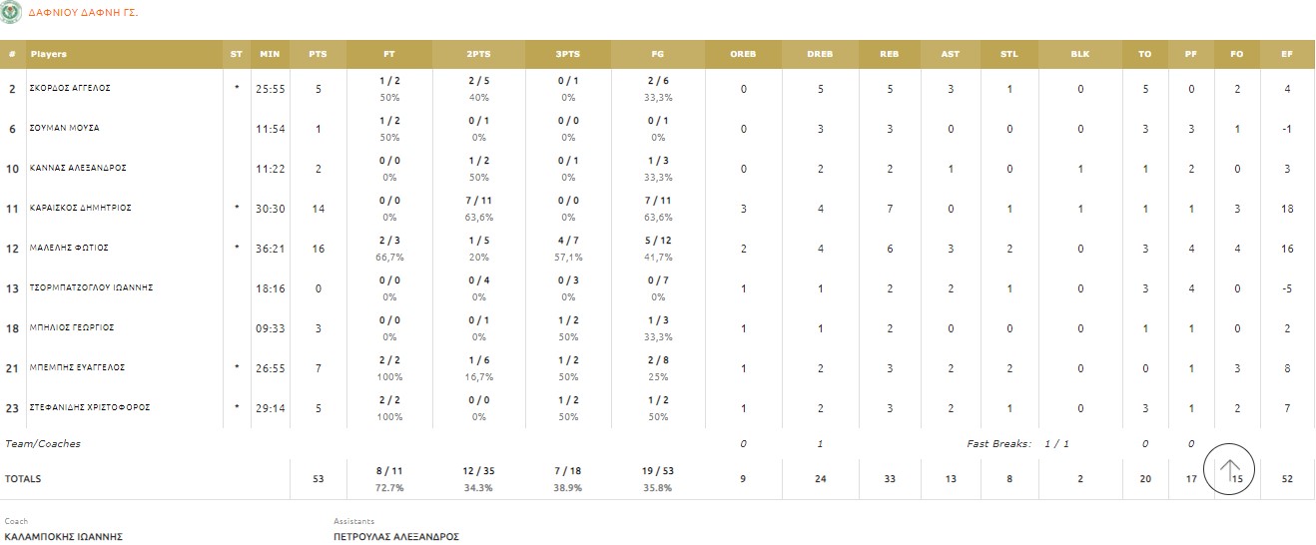Click the BLK column header
The height and width of the screenshot is (545, 1316).
(x=1079, y=54)
